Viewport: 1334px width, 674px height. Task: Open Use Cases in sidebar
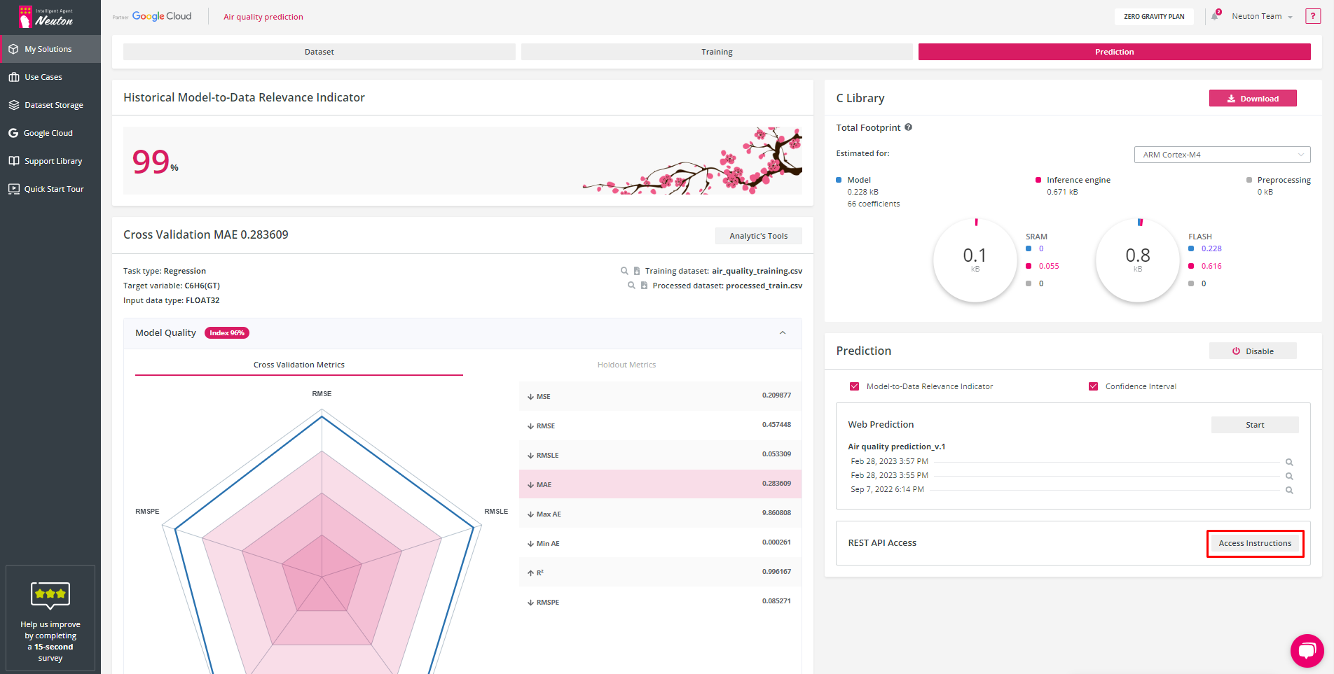coord(50,77)
